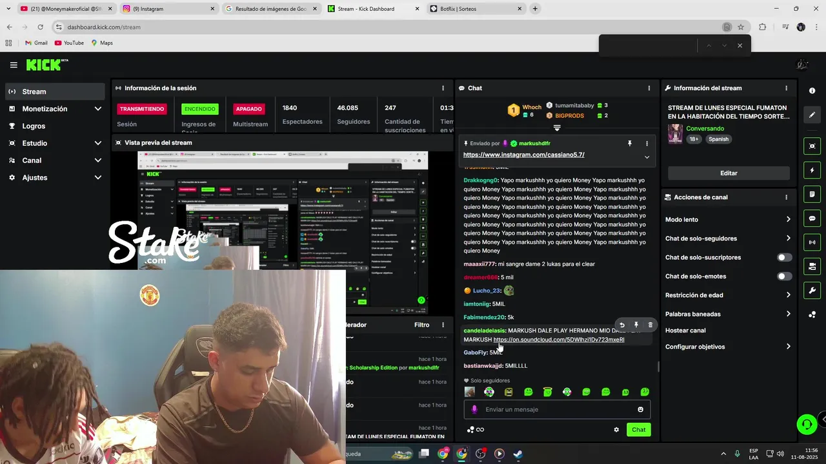Open the markushdlfr link in activity feed

(x=423, y=367)
